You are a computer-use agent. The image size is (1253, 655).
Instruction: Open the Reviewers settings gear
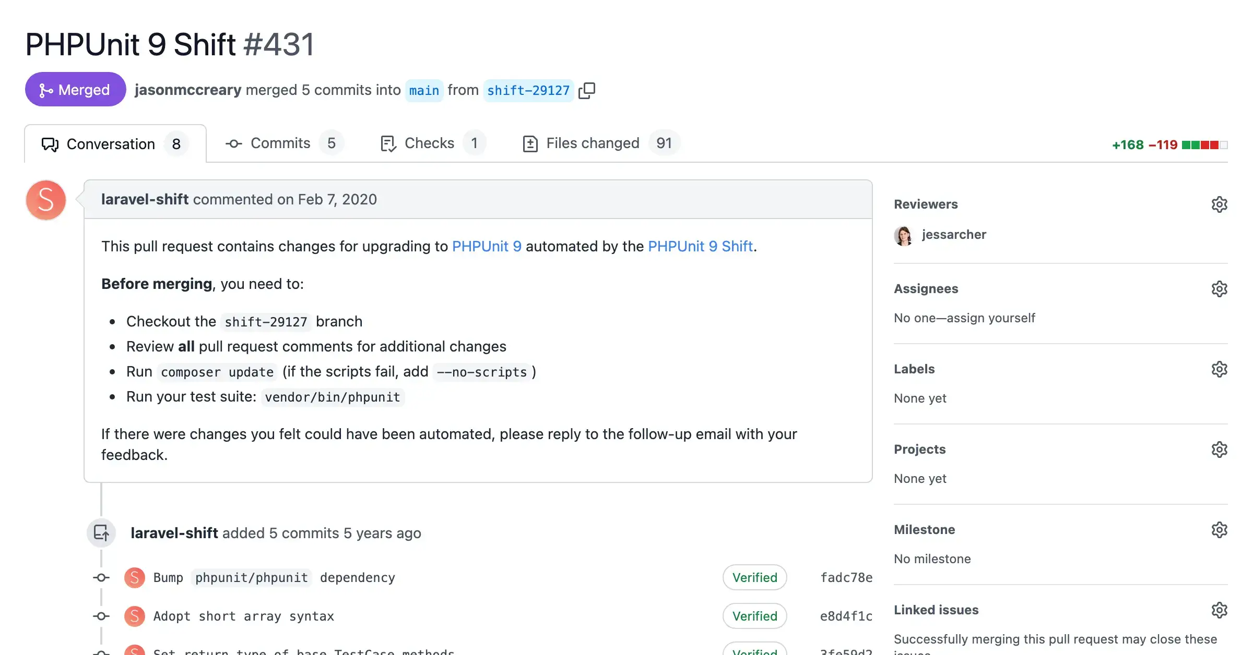click(1219, 204)
